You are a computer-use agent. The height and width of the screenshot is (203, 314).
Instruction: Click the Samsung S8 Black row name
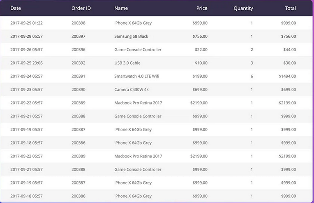click(131, 36)
